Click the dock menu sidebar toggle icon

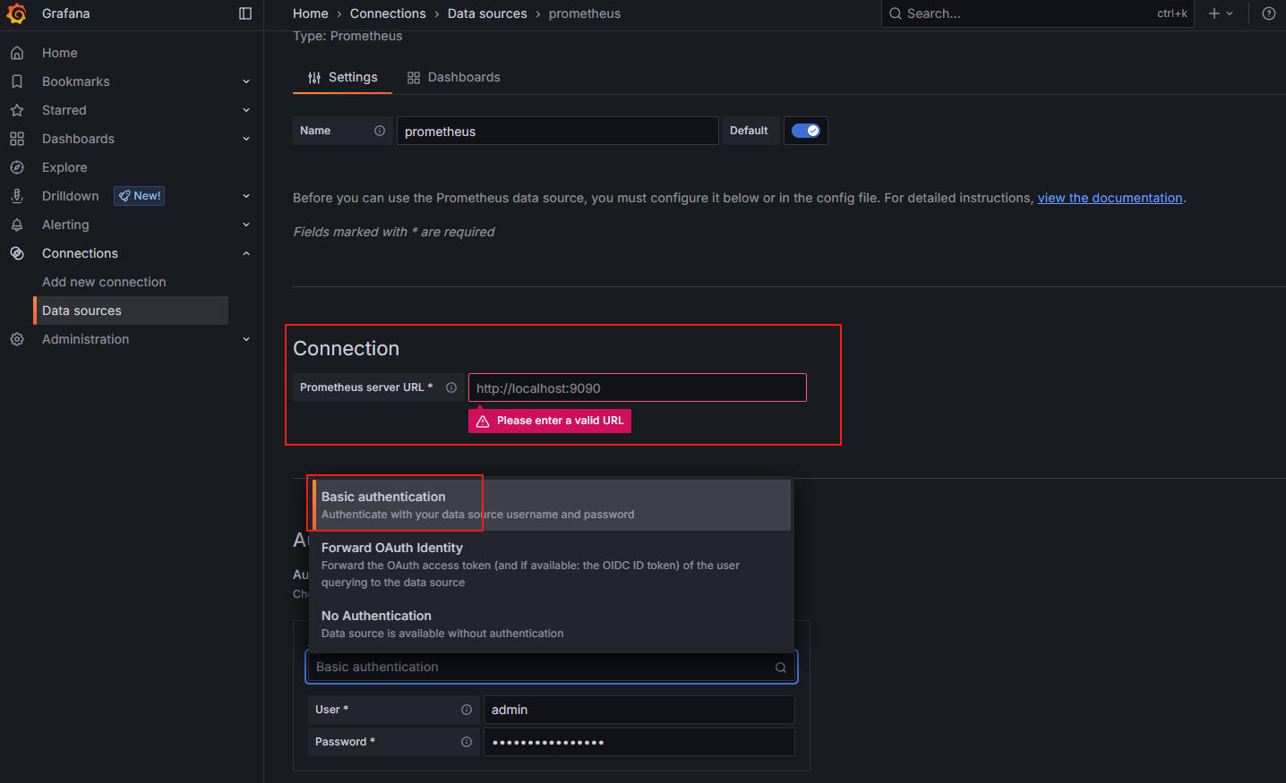[245, 13]
